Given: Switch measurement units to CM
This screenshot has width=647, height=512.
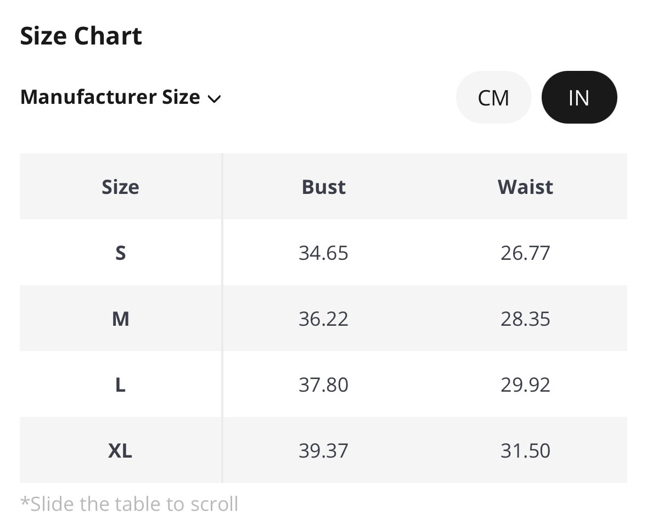Looking at the screenshot, I should 493,98.
